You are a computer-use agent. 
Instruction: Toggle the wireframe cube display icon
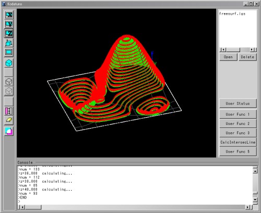click(x=9, y=82)
